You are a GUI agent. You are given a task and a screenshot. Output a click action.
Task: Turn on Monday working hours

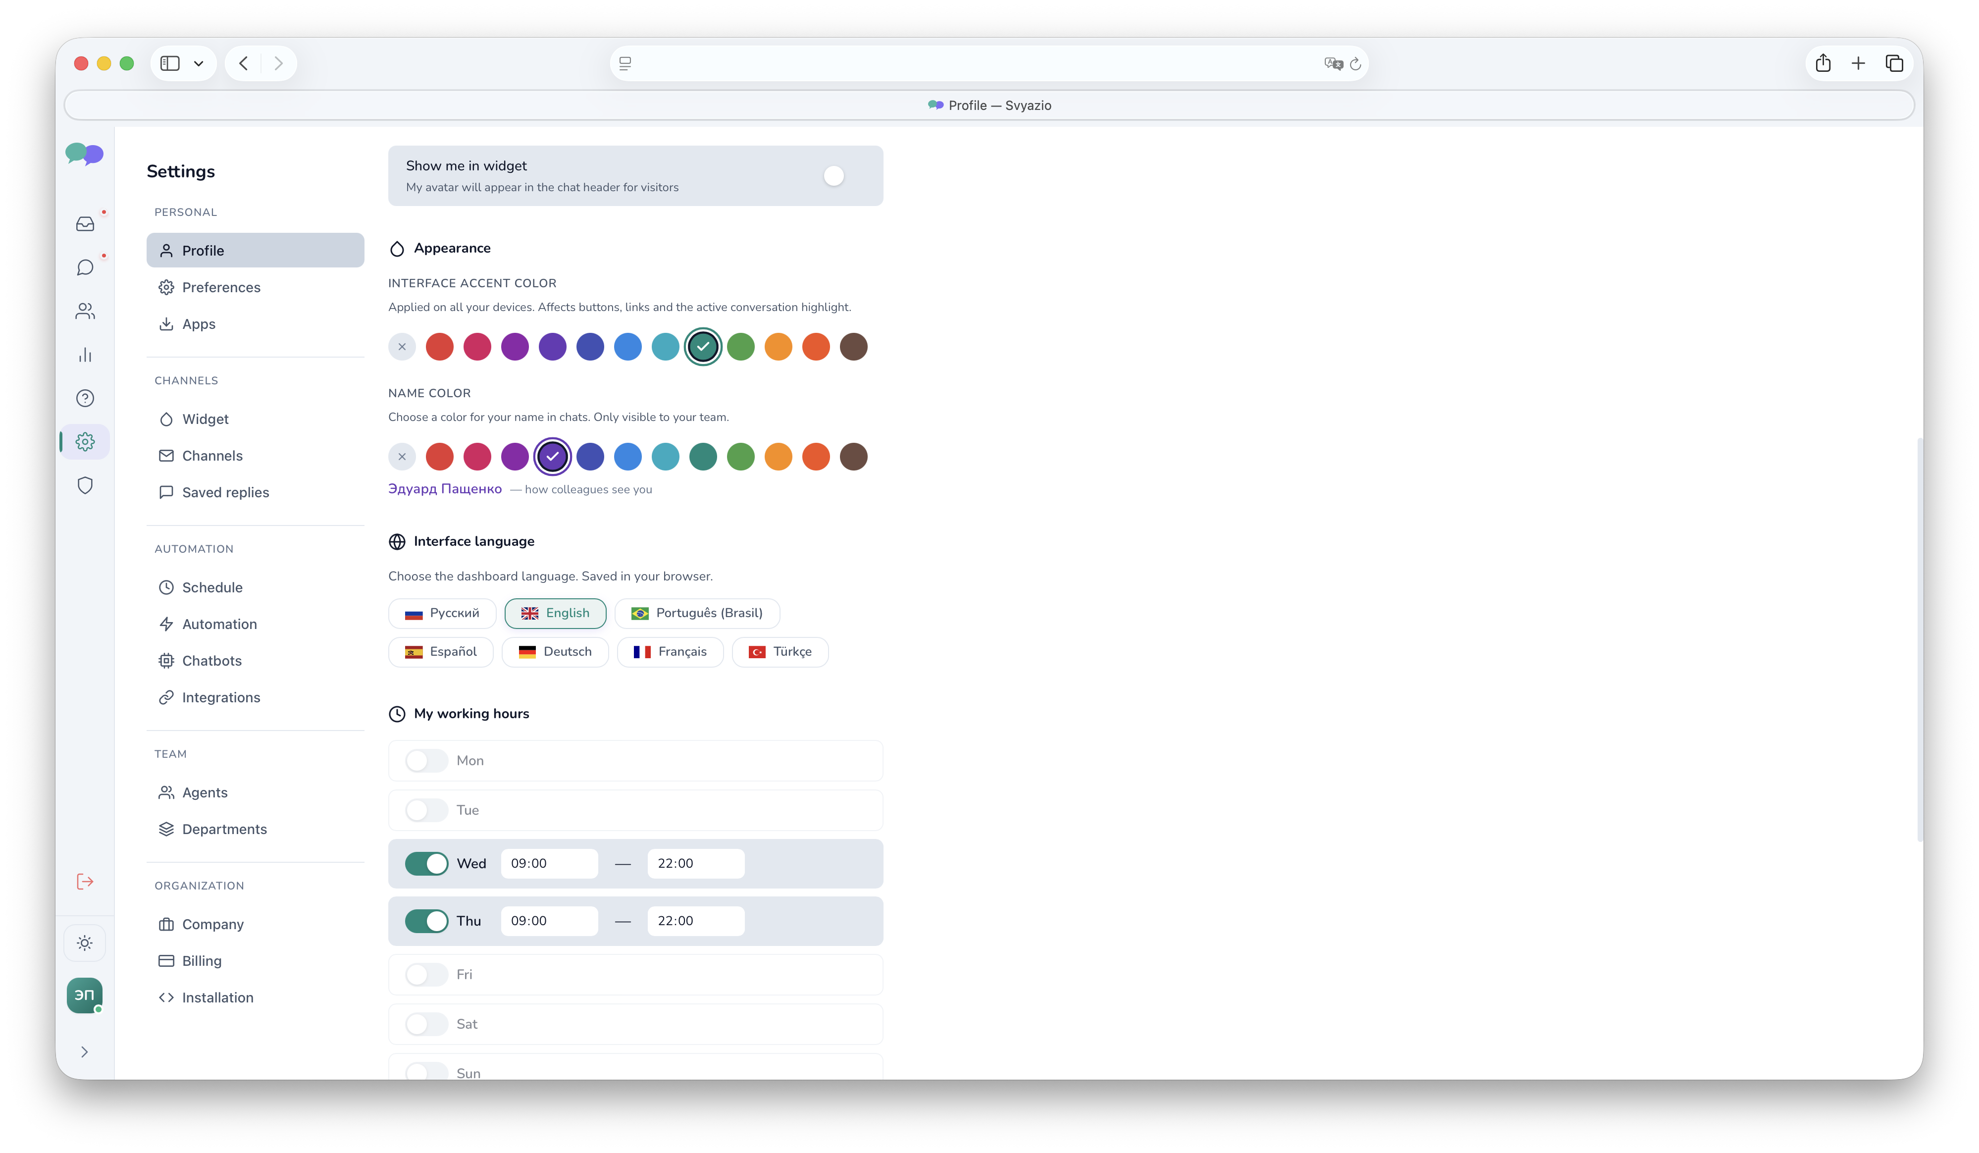click(426, 760)
